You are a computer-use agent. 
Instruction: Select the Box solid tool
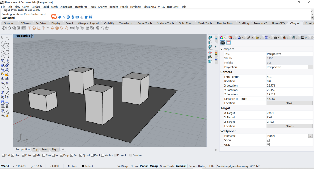pos(3,65)
